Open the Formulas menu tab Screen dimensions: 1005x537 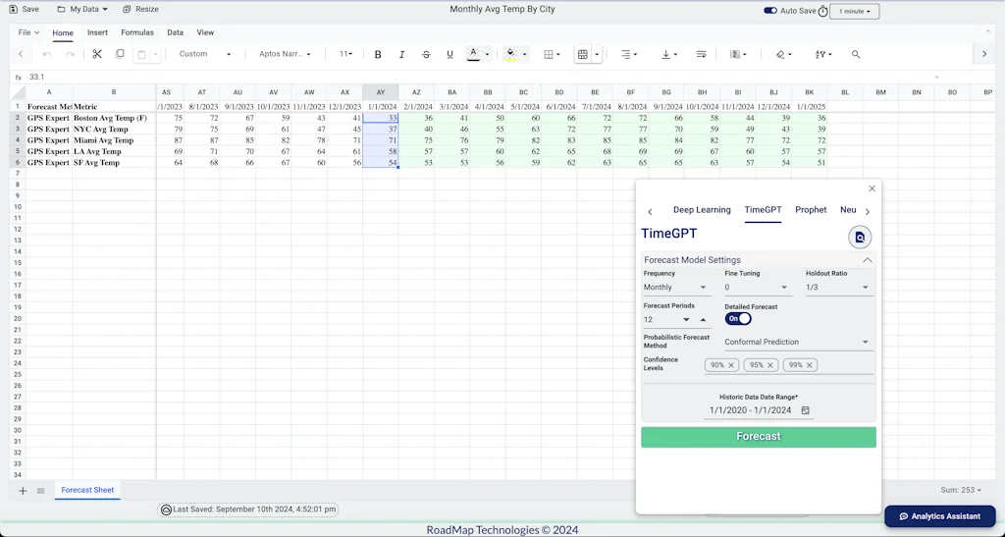point(137,32)
